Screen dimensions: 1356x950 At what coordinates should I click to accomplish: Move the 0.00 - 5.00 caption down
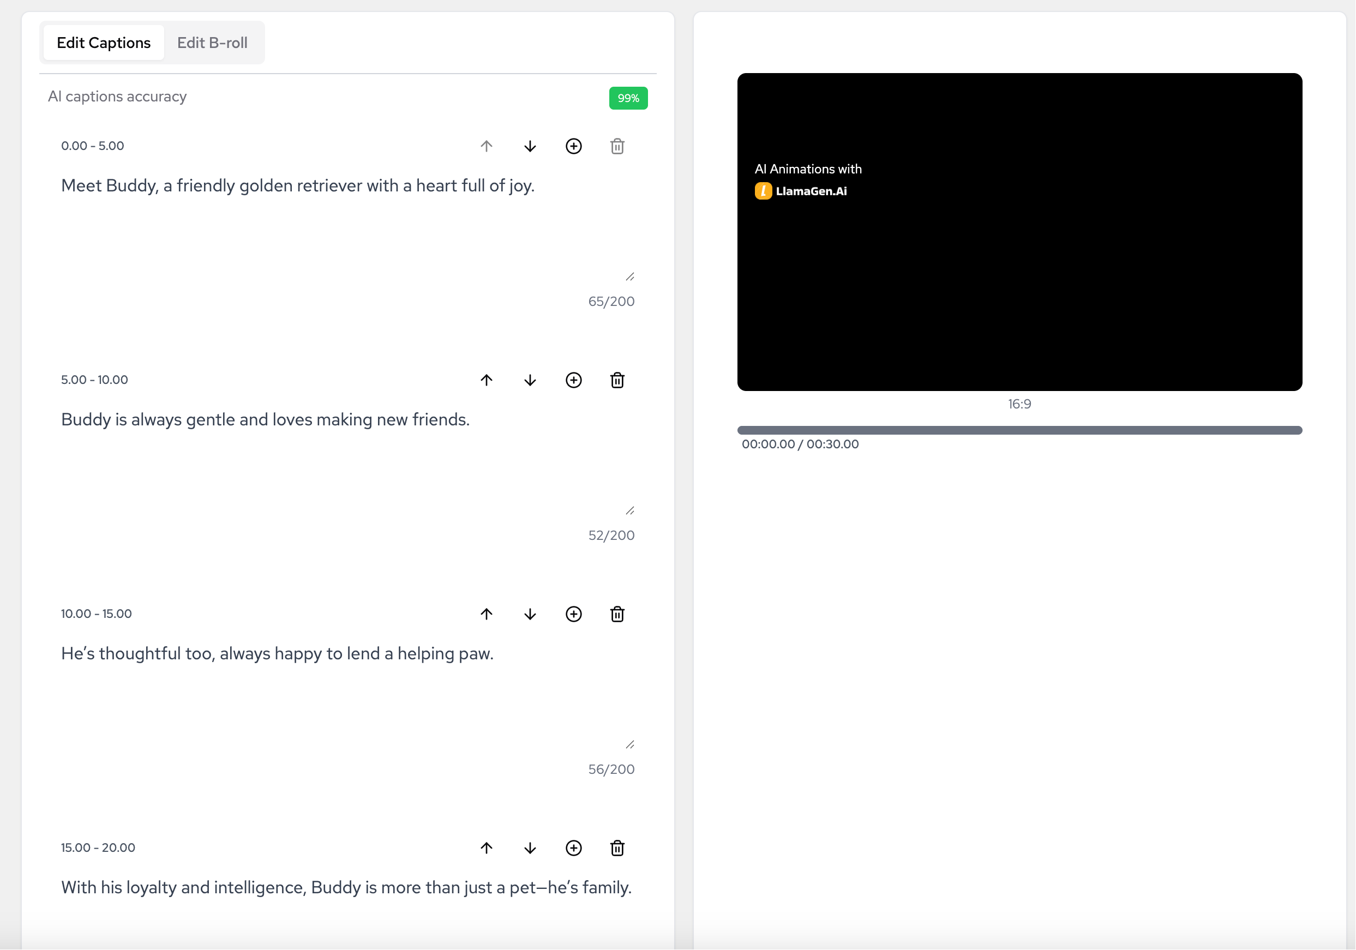pos(530,146)
